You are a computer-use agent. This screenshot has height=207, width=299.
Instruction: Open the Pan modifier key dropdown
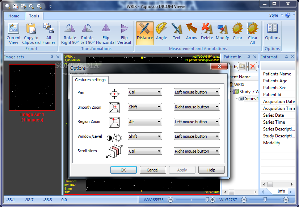point(145,92)
